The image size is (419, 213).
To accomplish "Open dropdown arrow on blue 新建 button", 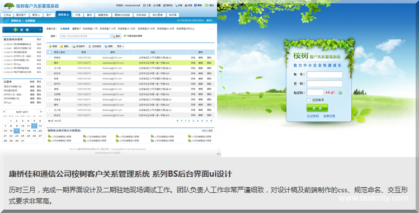I will tap(40, 30).
